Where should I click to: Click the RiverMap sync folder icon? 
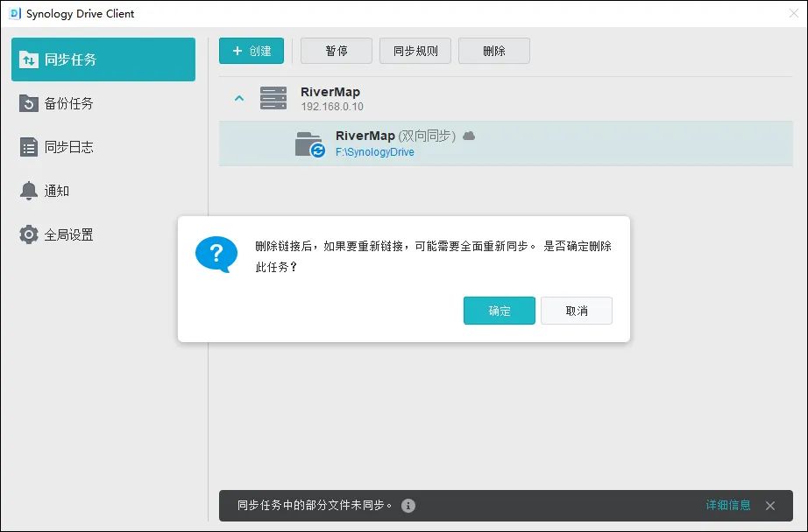click(x=309, y=143)
